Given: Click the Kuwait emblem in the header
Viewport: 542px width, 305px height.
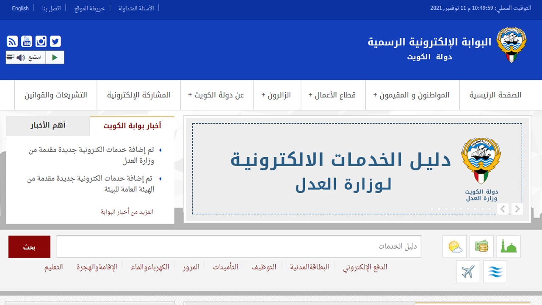Looking at the screenshot, I should pyautogui.click(x=511, y=45).
